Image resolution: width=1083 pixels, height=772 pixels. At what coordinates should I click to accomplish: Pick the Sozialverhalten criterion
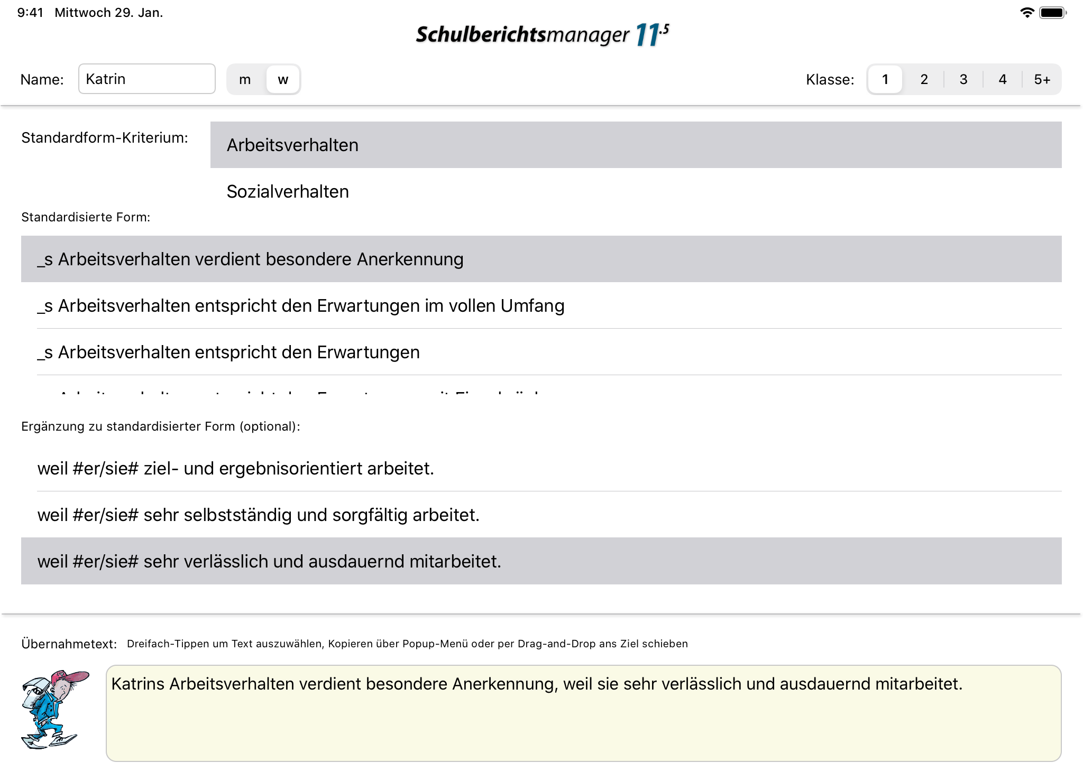coord(635,191)
